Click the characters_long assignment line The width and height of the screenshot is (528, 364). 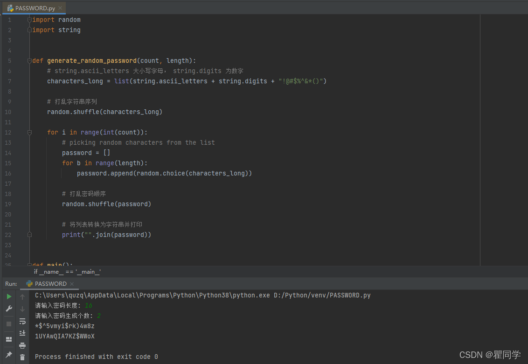point(187,81)
